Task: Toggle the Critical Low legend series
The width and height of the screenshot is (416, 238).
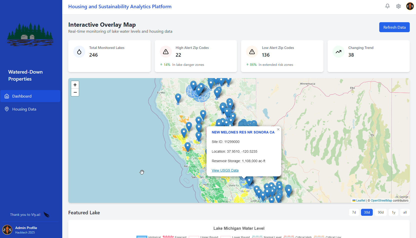Action: 327,237
